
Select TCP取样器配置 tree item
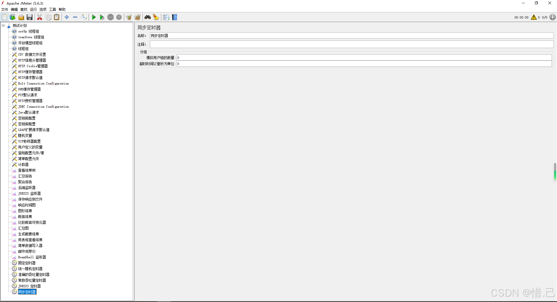click(29, 141)
